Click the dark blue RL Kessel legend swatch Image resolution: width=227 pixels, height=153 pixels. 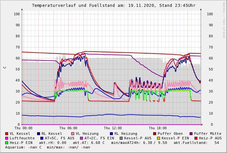(x=38, y=134)
